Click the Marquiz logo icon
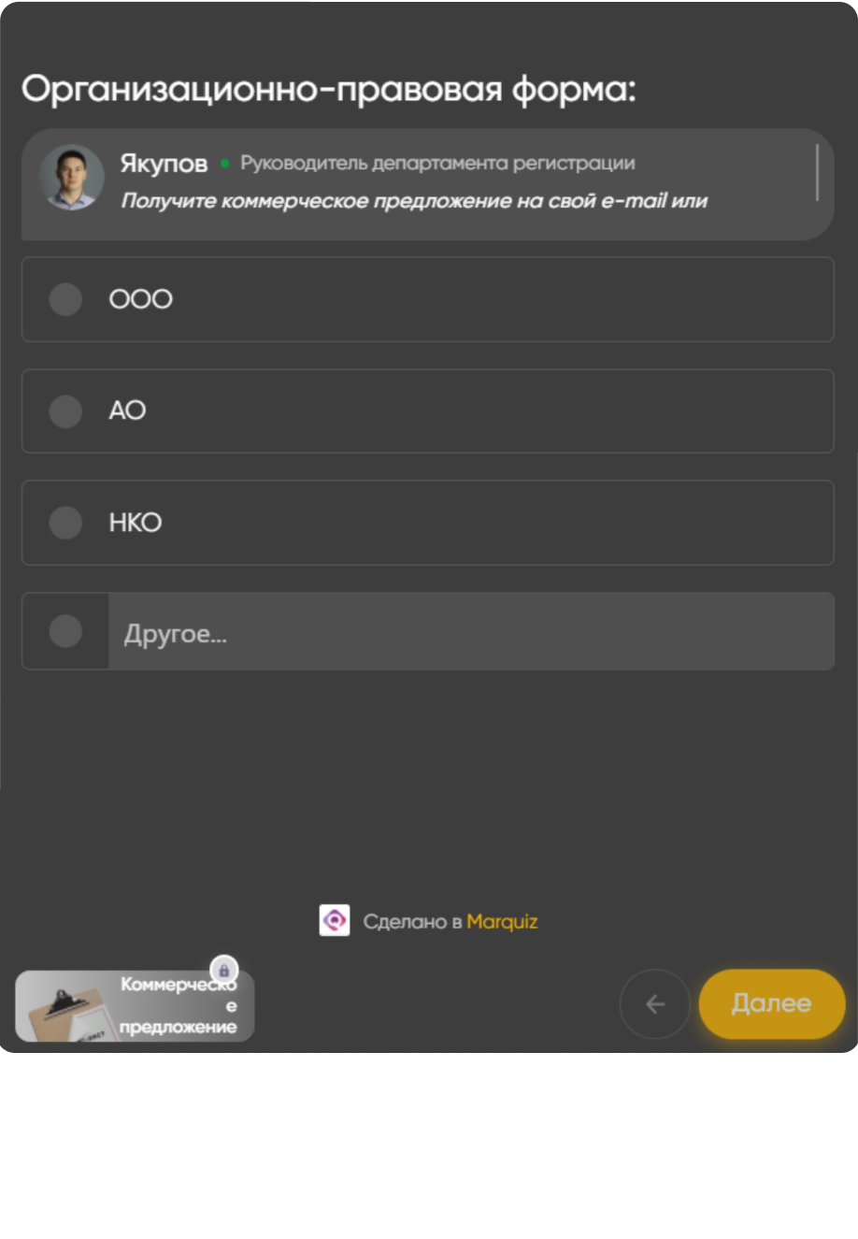Screen dimensions: 858x1239 pos(334,920)
